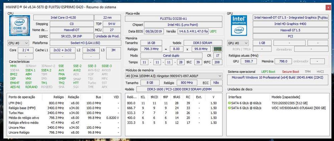
Task: Select the 666.7 memory timing row
Action: [173, 108]
